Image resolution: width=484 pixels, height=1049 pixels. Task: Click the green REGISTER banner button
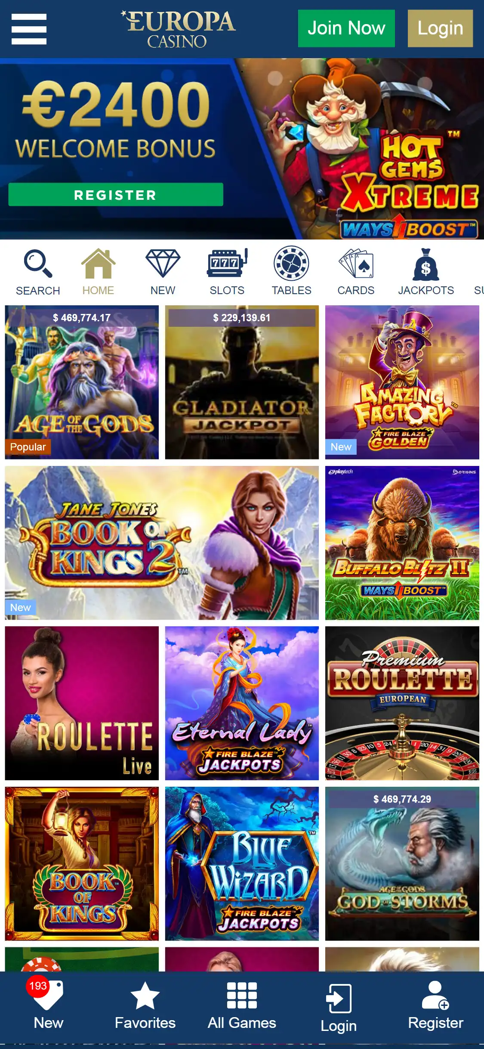[116, 195]
